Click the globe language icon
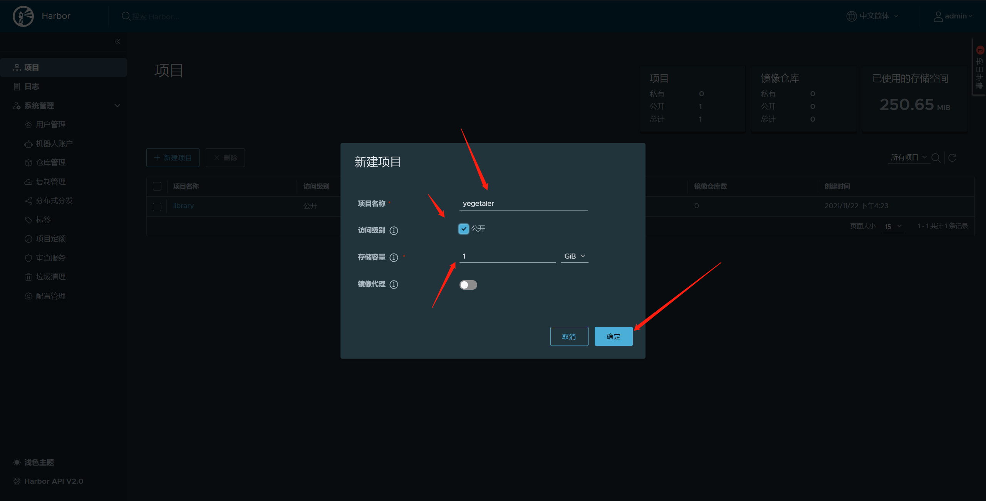 point(851,16)
